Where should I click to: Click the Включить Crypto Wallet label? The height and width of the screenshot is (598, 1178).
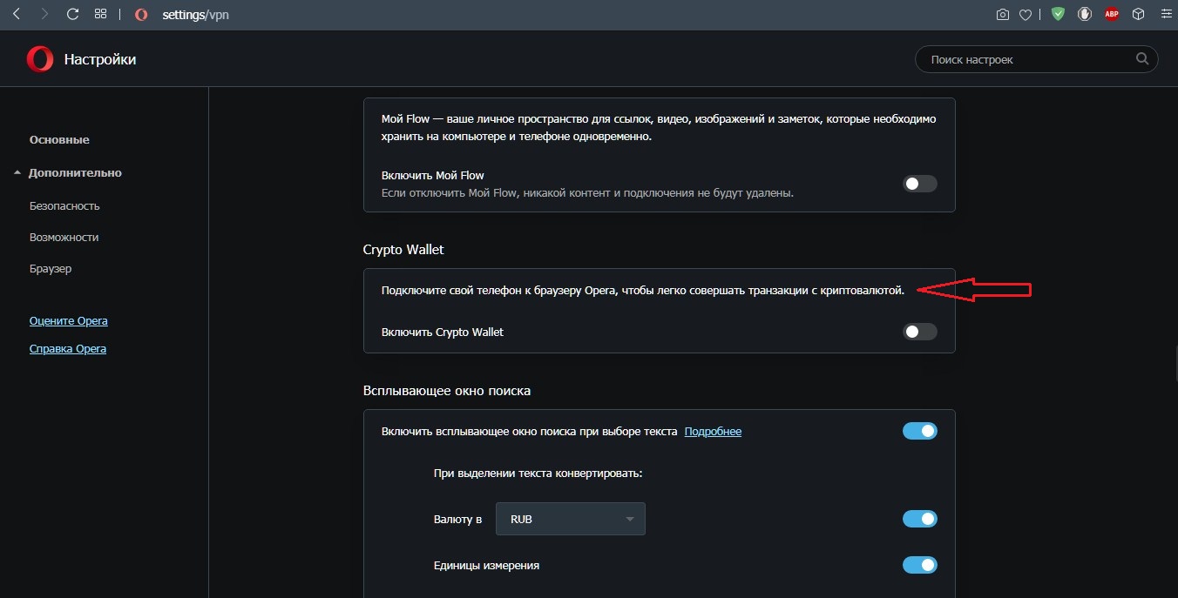tap(443, 332)
